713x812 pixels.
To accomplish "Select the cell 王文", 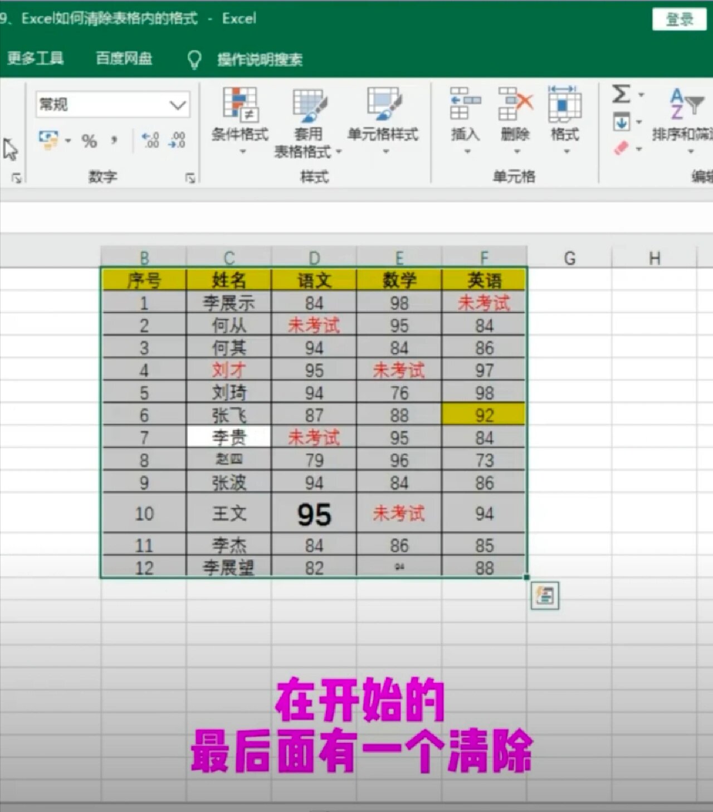I will point(229,513).
